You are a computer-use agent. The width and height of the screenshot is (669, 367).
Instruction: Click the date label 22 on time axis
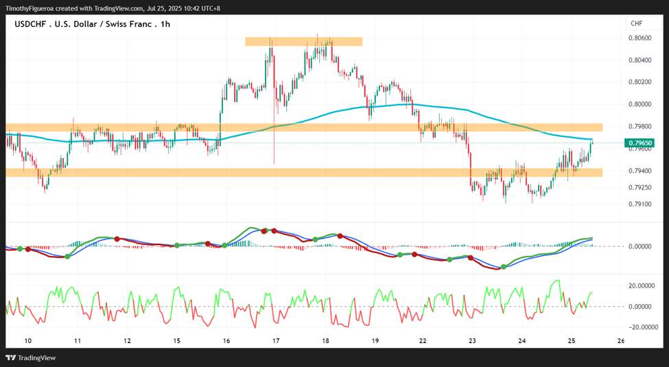(423, 341)
